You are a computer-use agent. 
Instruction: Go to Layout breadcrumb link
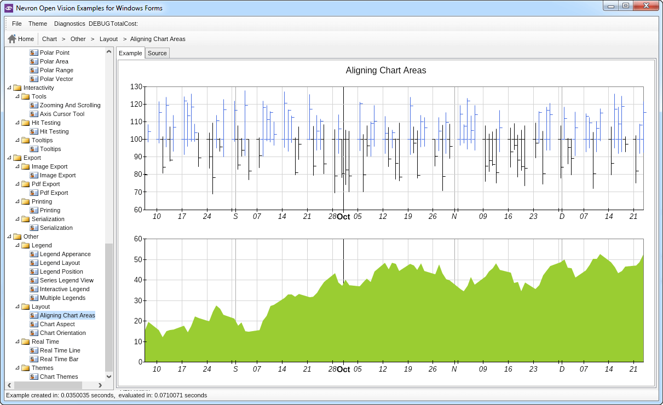pyautogui.click(x=108, y=39)
